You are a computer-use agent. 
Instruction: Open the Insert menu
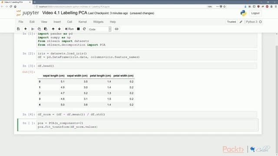tap(57, 22)
